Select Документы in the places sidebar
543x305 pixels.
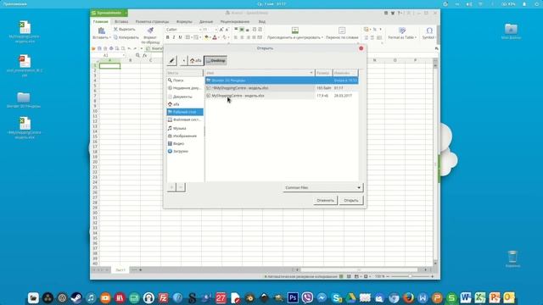tap(185, 97)
